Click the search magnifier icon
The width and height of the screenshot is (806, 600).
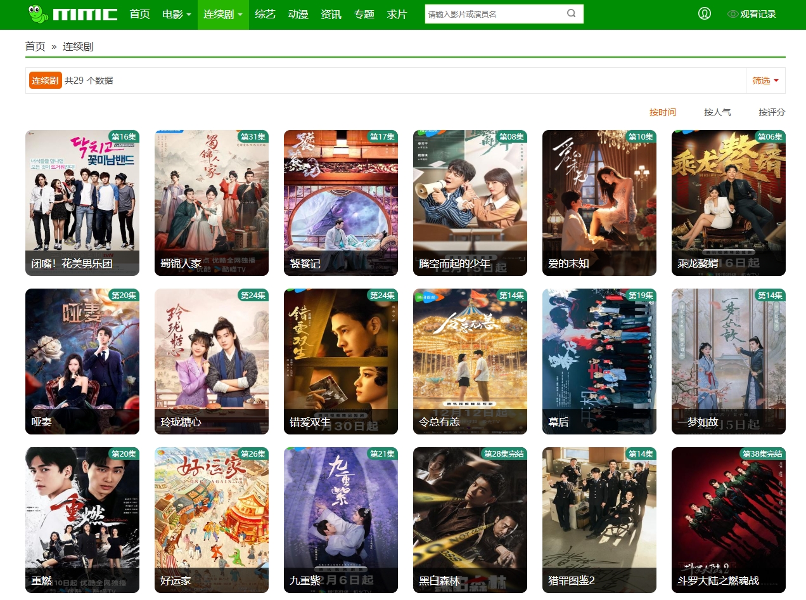point(572,13)
